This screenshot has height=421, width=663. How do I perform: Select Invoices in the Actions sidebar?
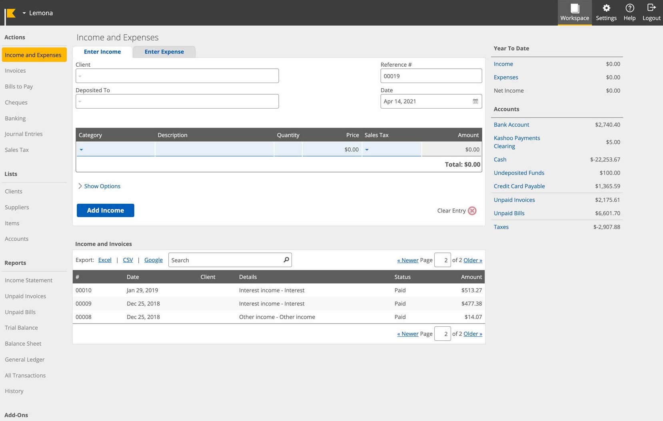click(x=15, y=71)
